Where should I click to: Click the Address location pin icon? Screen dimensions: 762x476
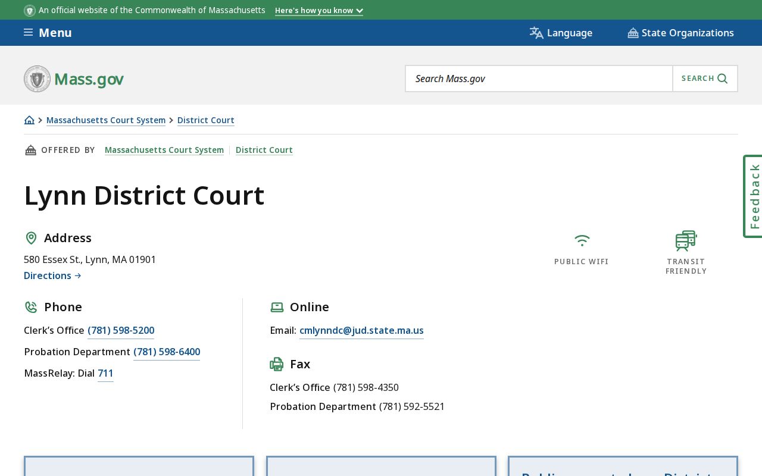pos(31,238)
